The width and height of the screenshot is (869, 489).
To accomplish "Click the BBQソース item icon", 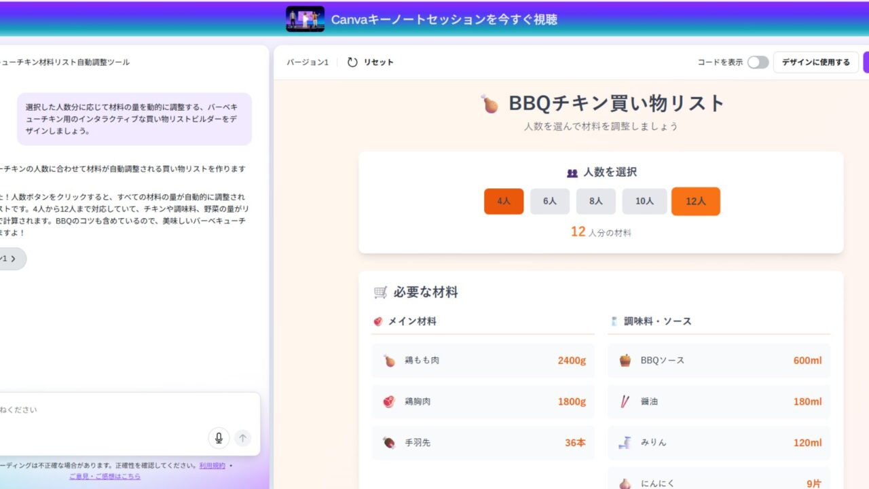I will click(x=625, y=361).
